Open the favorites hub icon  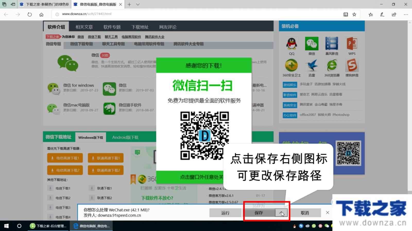click(371, 14)
